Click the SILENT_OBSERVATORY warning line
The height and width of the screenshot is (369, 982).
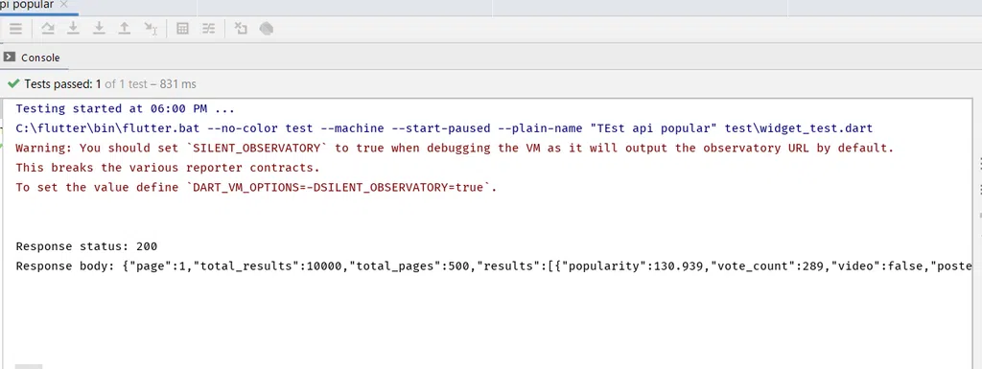click(x=455, y=149)
